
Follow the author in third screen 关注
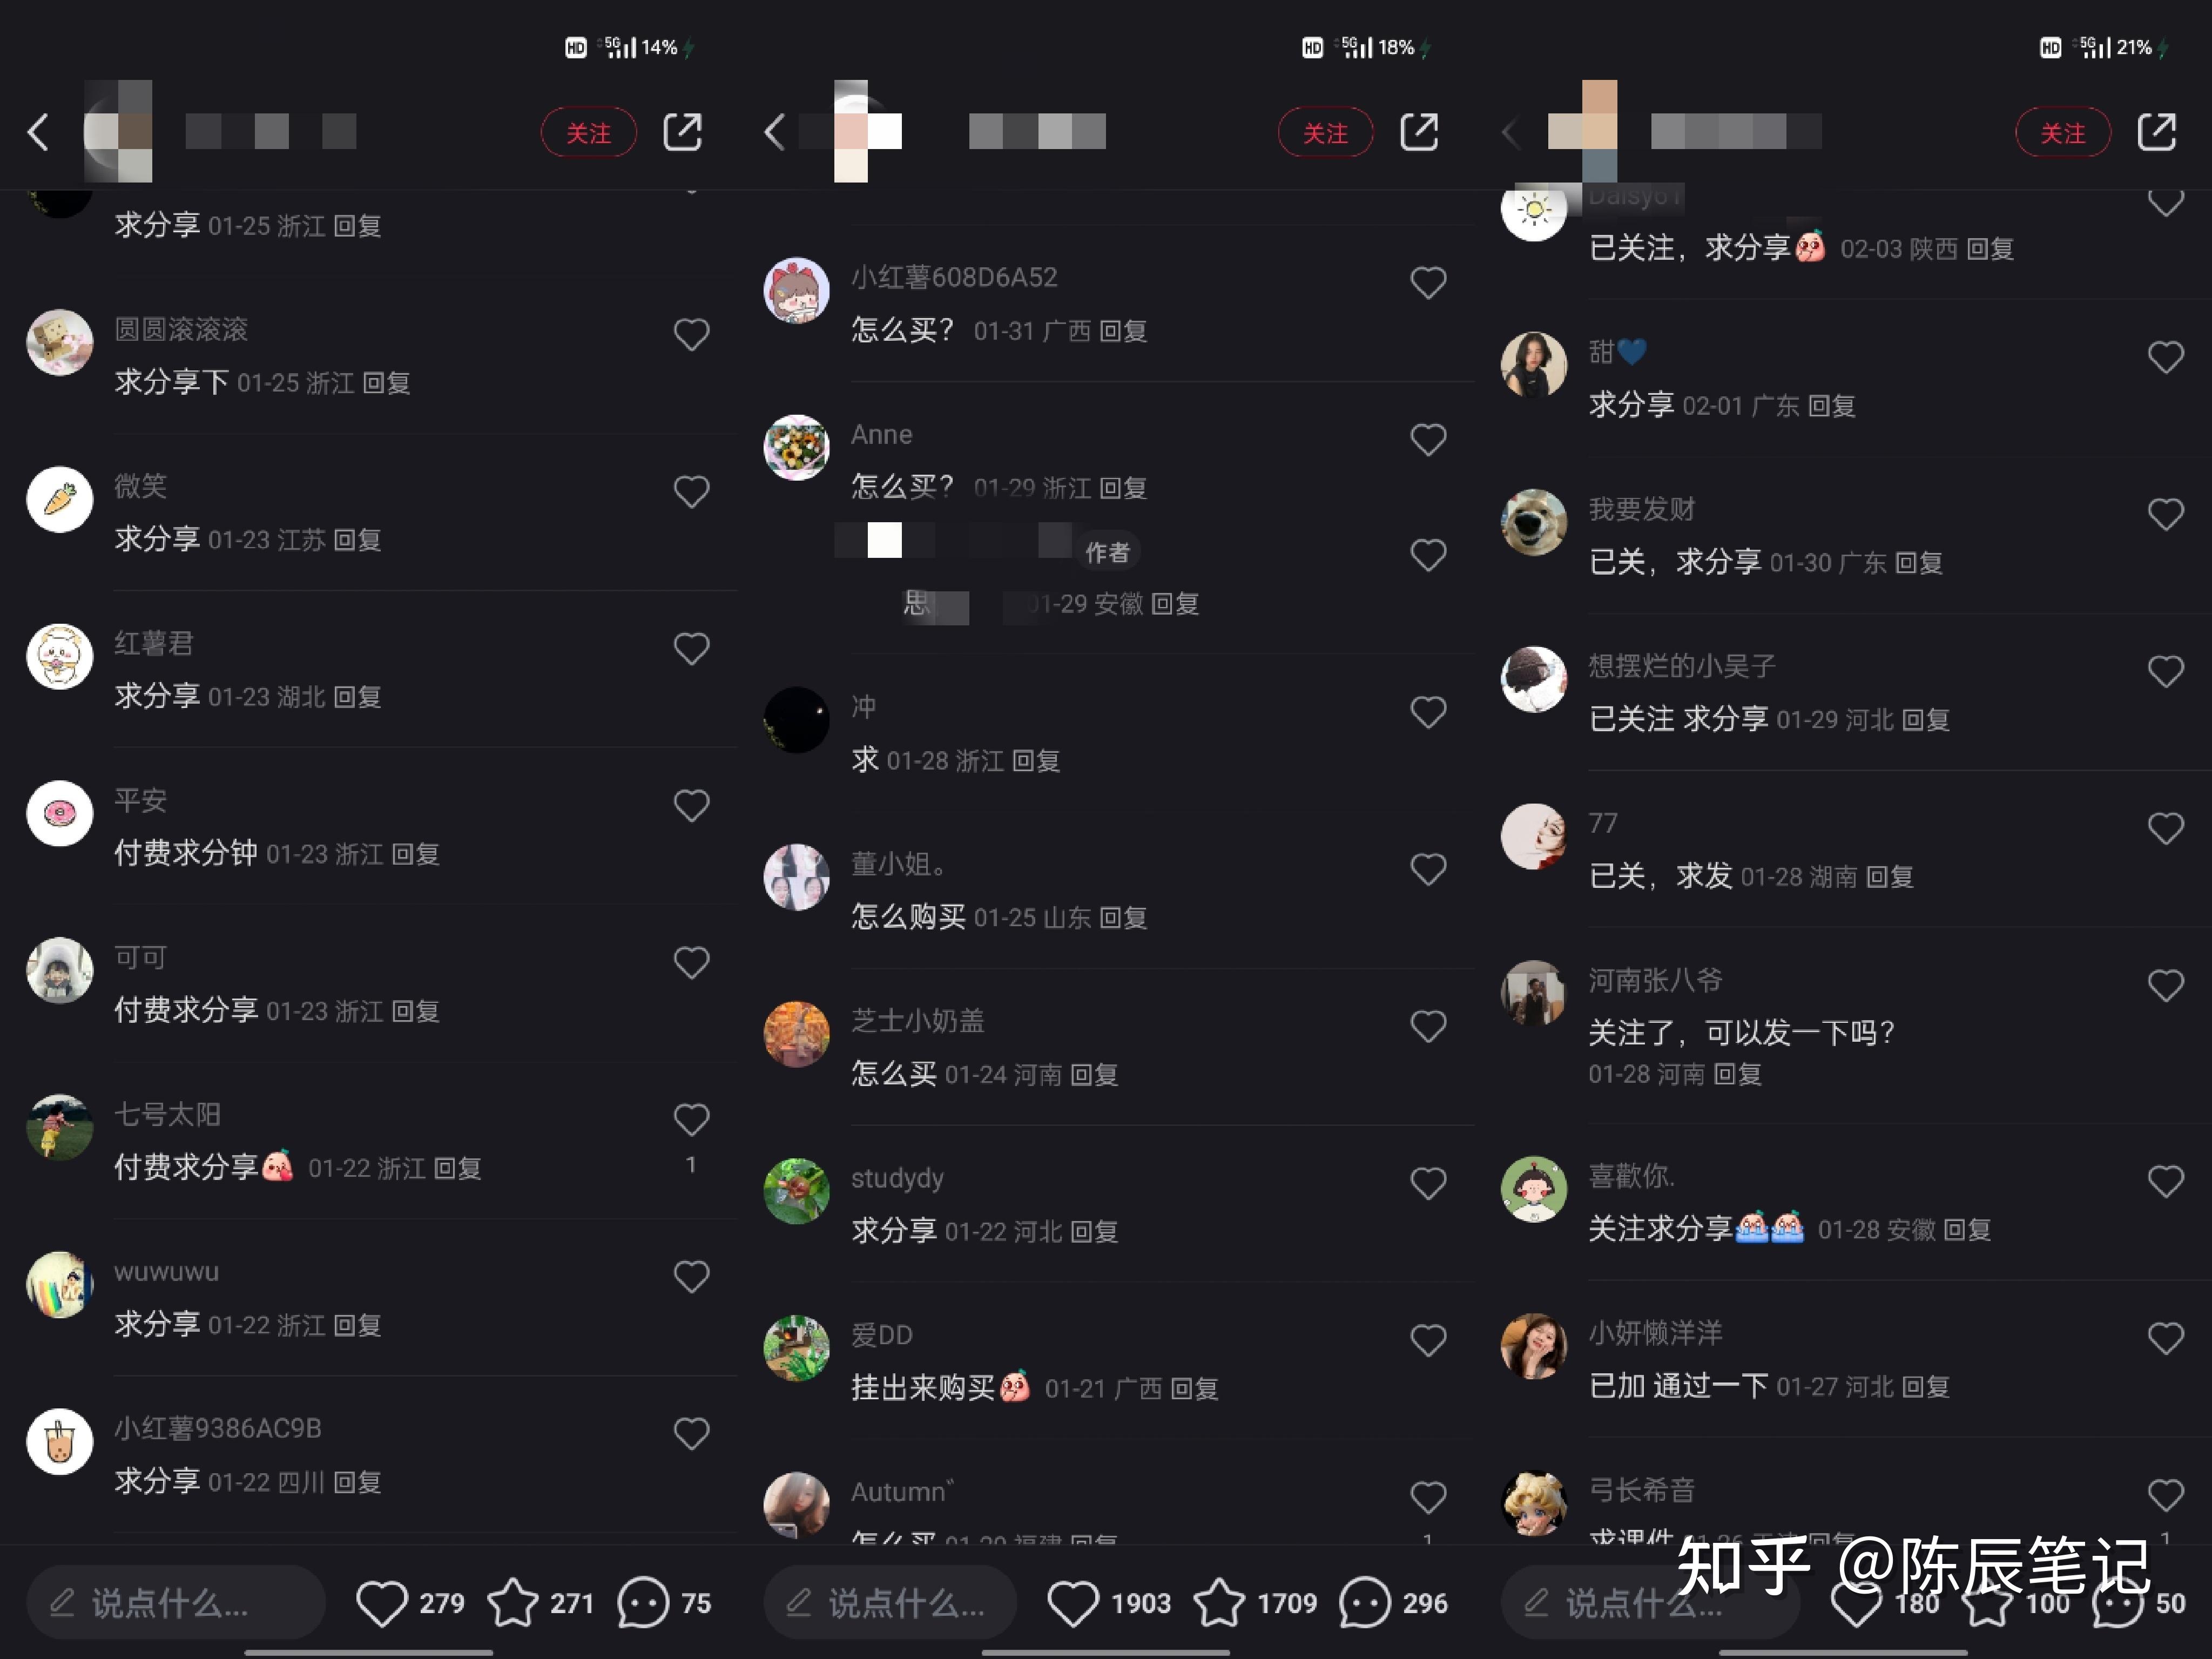[2063, 132]
